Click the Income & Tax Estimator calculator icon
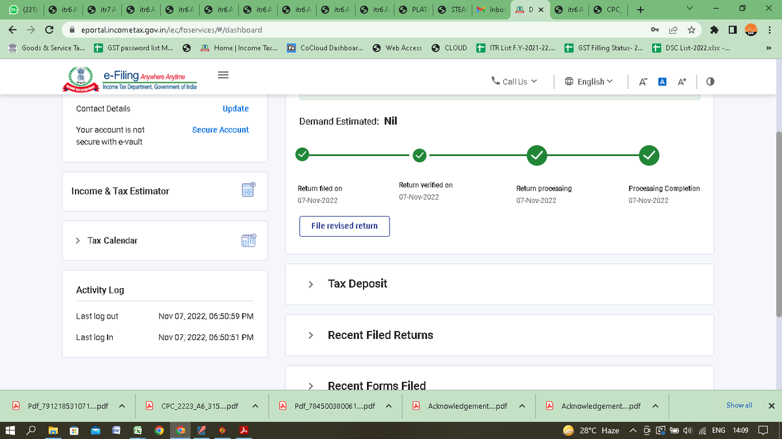The height and width of the screenshot is (439, 782). [x=249, y=190]
